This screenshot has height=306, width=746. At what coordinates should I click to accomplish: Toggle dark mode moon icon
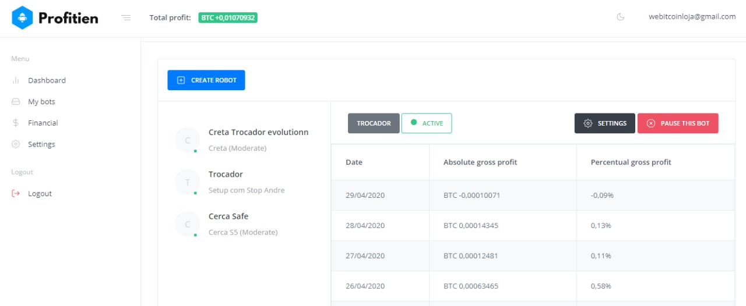(x=621, y=17)
